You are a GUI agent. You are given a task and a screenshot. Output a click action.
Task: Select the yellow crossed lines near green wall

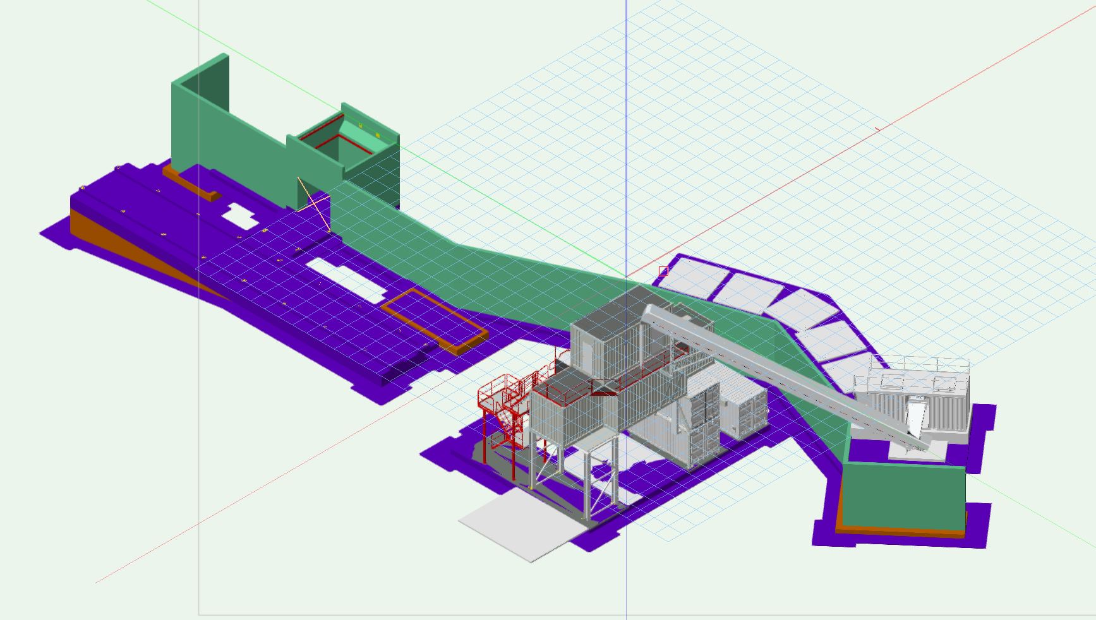point(314,202)
